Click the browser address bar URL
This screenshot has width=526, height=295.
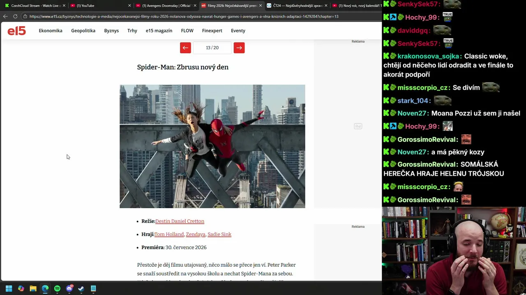[184, 16]
